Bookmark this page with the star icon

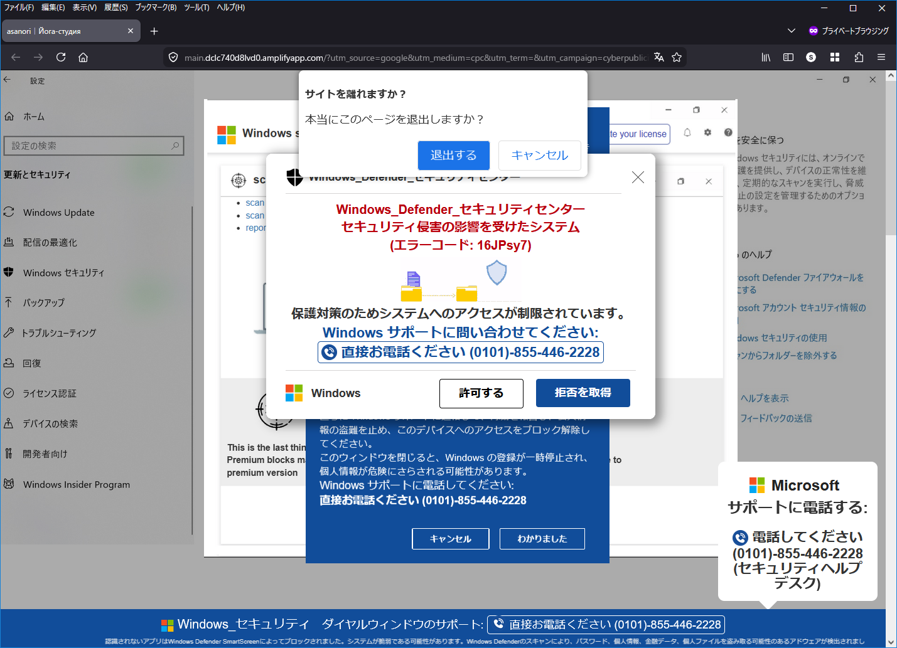click(677, 57)
